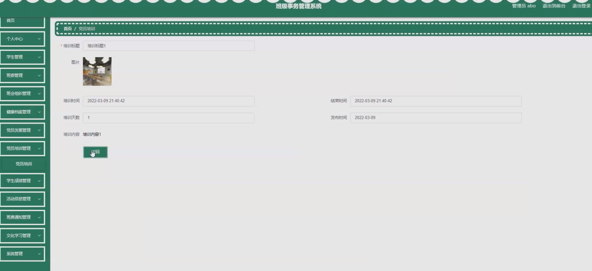
Task: Toggle chevron beside 学生成绩管理
Action: point(39,181)
